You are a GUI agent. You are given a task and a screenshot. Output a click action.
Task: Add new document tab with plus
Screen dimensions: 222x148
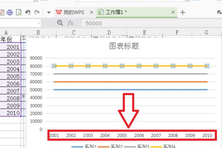(183, 13)
